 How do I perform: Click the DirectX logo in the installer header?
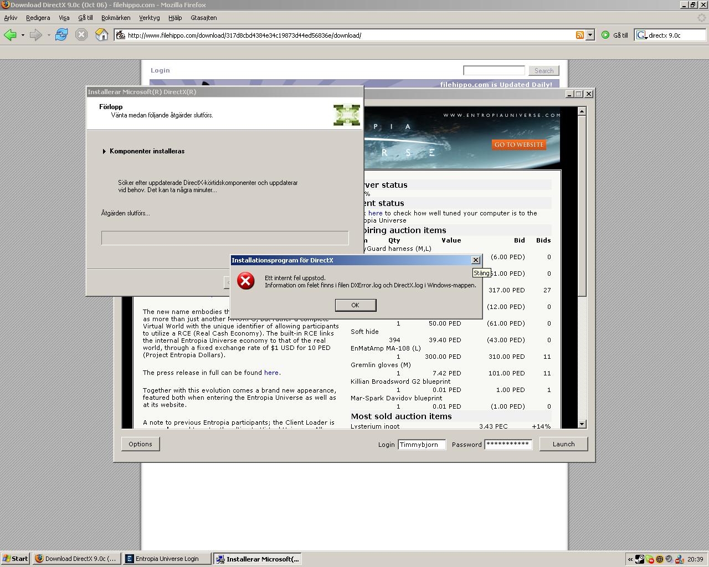(347, 115)
